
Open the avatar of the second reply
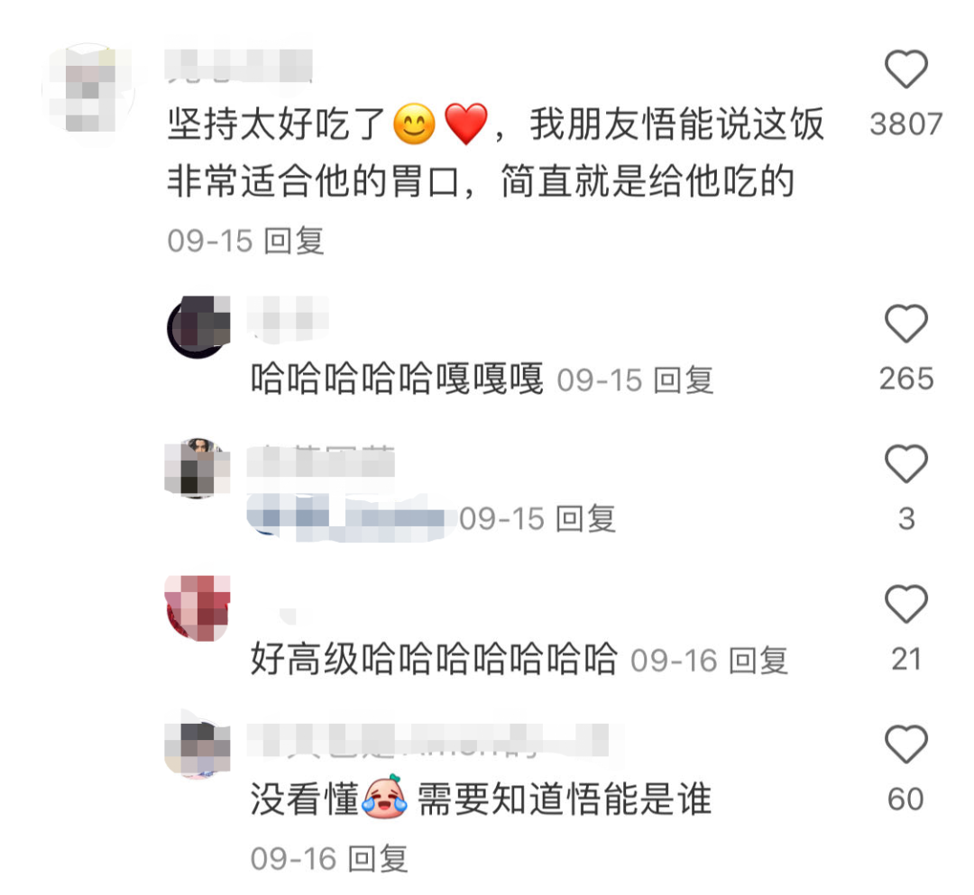198,468
